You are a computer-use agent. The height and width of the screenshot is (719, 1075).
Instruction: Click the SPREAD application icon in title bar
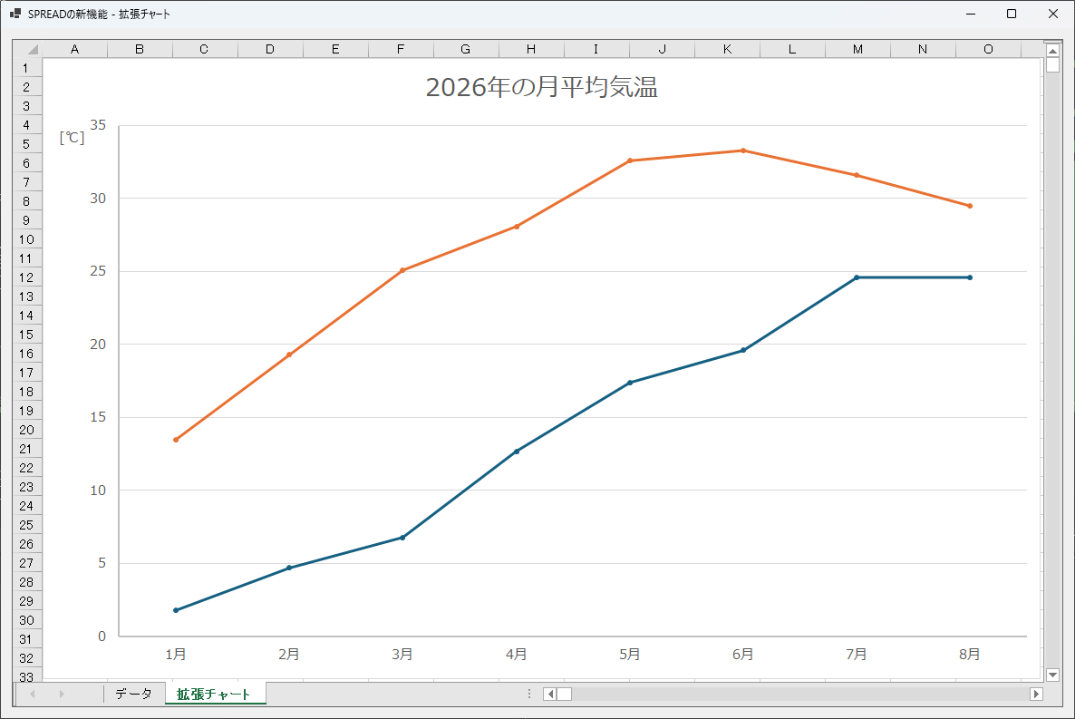click(15, 14)
